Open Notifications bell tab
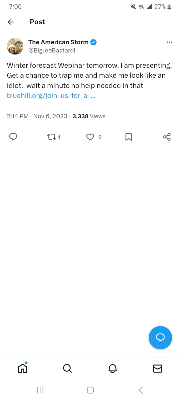The image size is (180, 400). (x=112, y=368)
